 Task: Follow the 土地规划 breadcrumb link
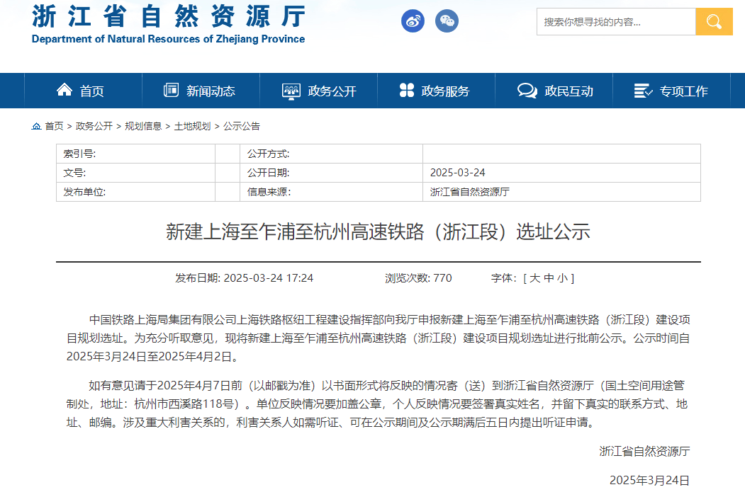[192, 126]
